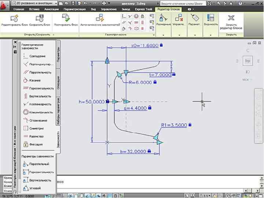Choose Коллинеарность in the constraints palette
Screen dimensions: 264x198
point(37,104)
